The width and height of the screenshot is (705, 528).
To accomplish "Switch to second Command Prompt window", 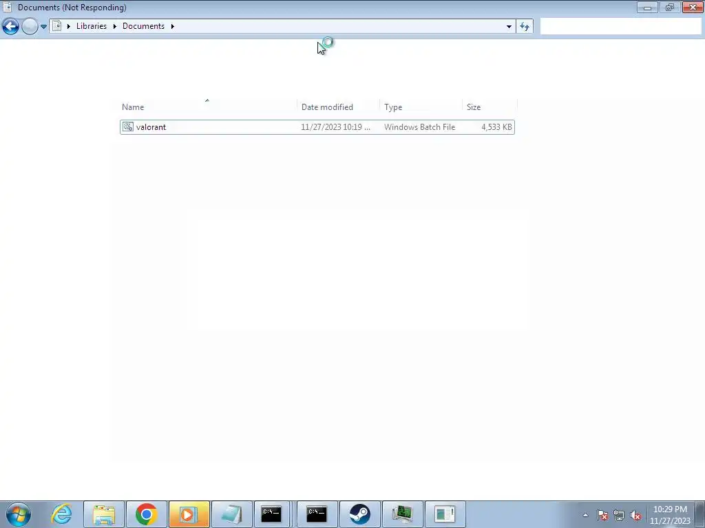I will tap(317, 514).
